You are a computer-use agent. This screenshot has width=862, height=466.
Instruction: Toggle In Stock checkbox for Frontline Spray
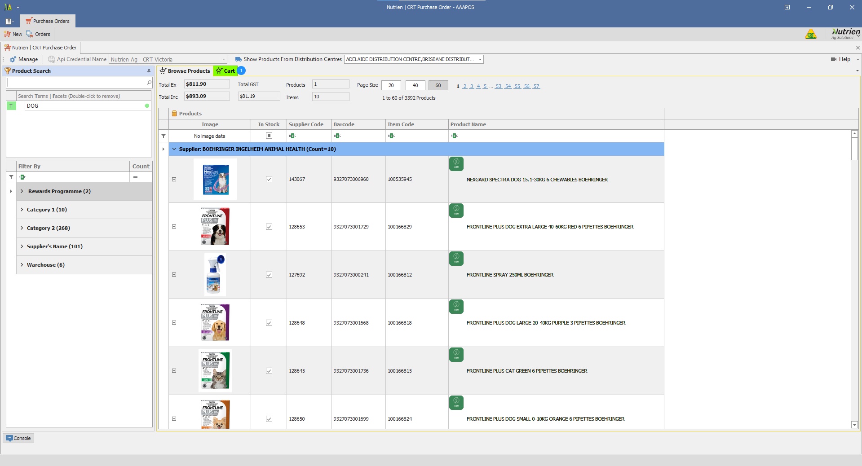pos(269,275)
